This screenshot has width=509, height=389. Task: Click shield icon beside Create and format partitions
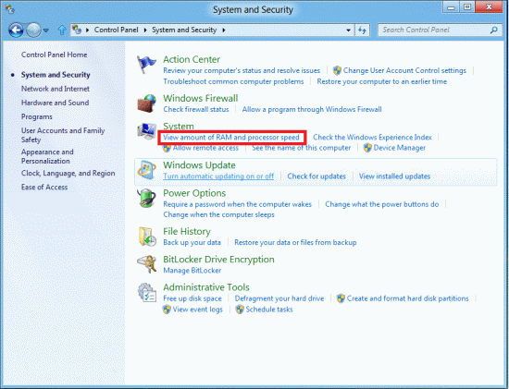pyautogui.click(x=341, y=298)
